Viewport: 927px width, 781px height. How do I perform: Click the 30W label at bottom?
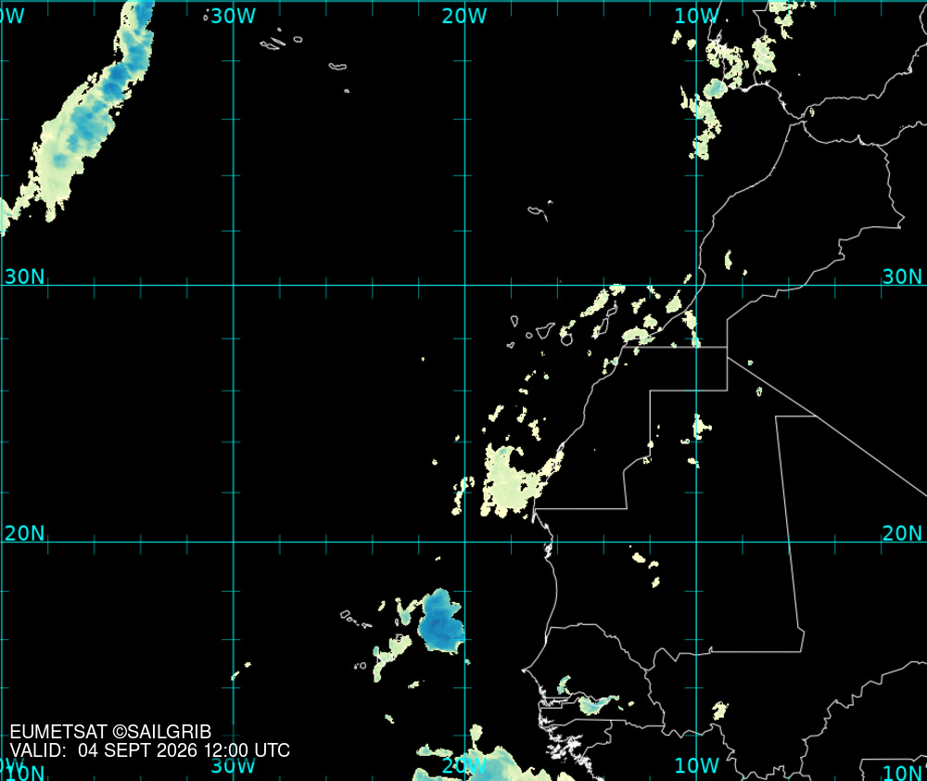(233, 765)
